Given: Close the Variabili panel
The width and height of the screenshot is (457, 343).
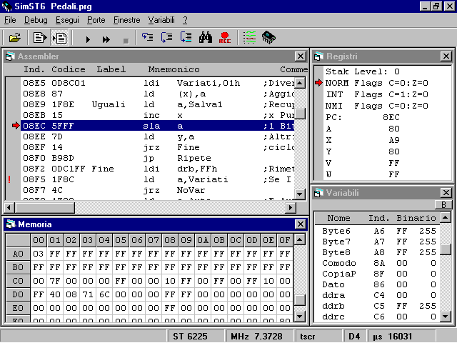Looking at the screenshot, I should click(446, 192).
